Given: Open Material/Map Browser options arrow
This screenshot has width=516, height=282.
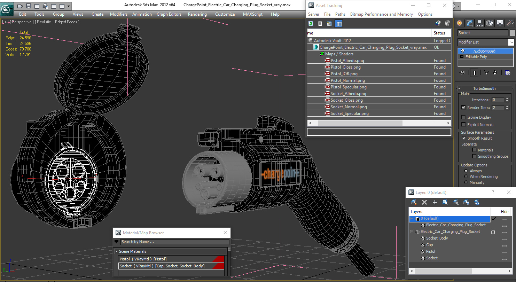Looking at the screenshot, I should 117,242.
